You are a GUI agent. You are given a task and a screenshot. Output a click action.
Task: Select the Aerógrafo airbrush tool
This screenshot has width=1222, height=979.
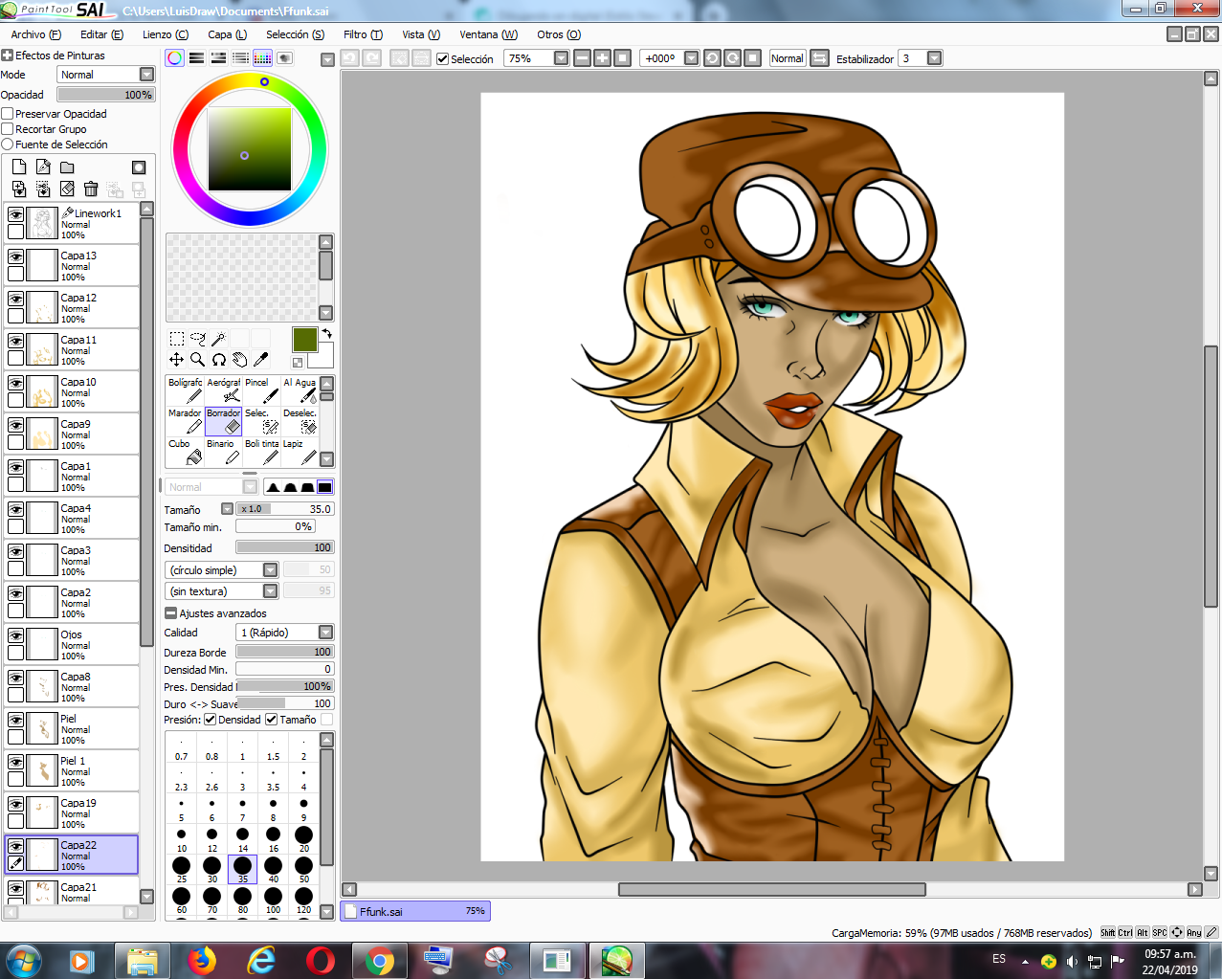point(224,389)
